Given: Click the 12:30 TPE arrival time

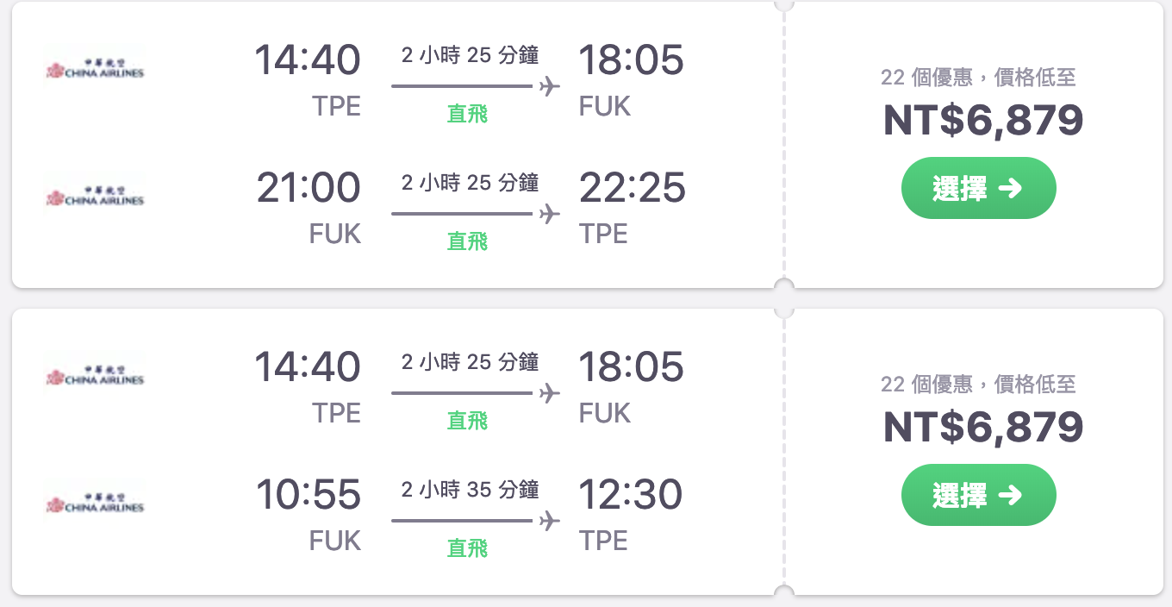Looking at the screenshot, I should tap(630, 496).
